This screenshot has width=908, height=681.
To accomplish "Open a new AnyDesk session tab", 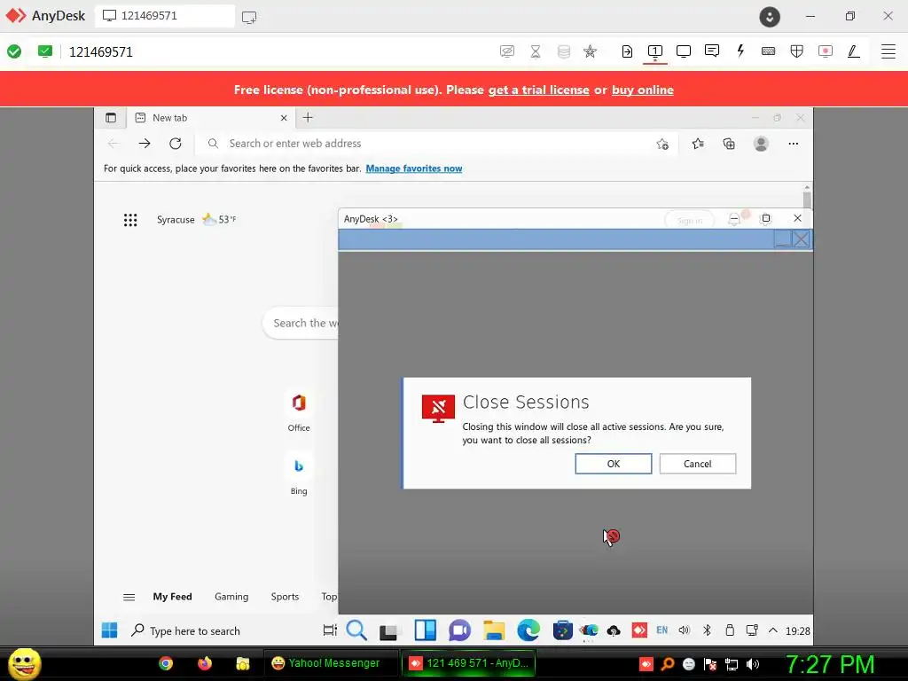I will tap(249, 17).
